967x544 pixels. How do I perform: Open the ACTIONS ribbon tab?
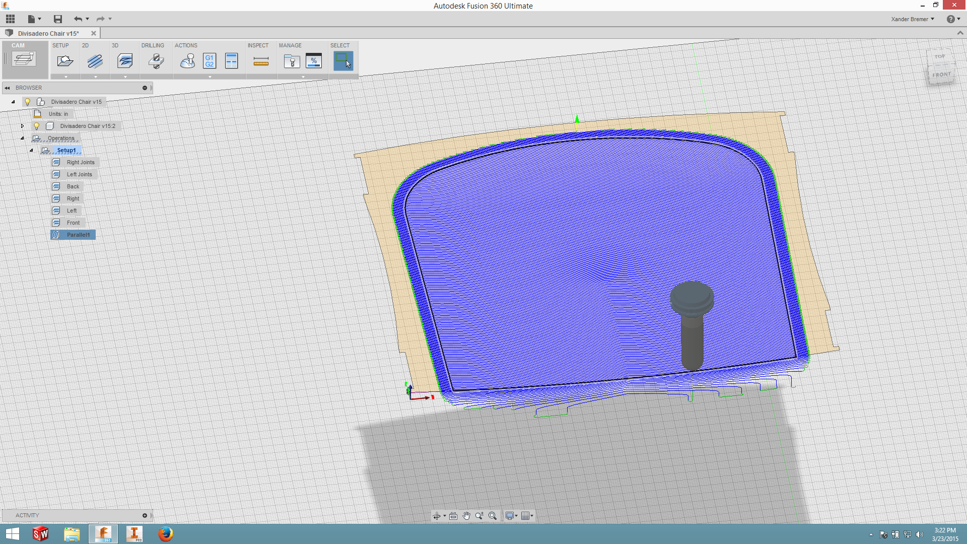[x=186, y=45]
